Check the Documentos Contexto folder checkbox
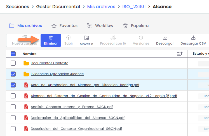 (13, 63)
